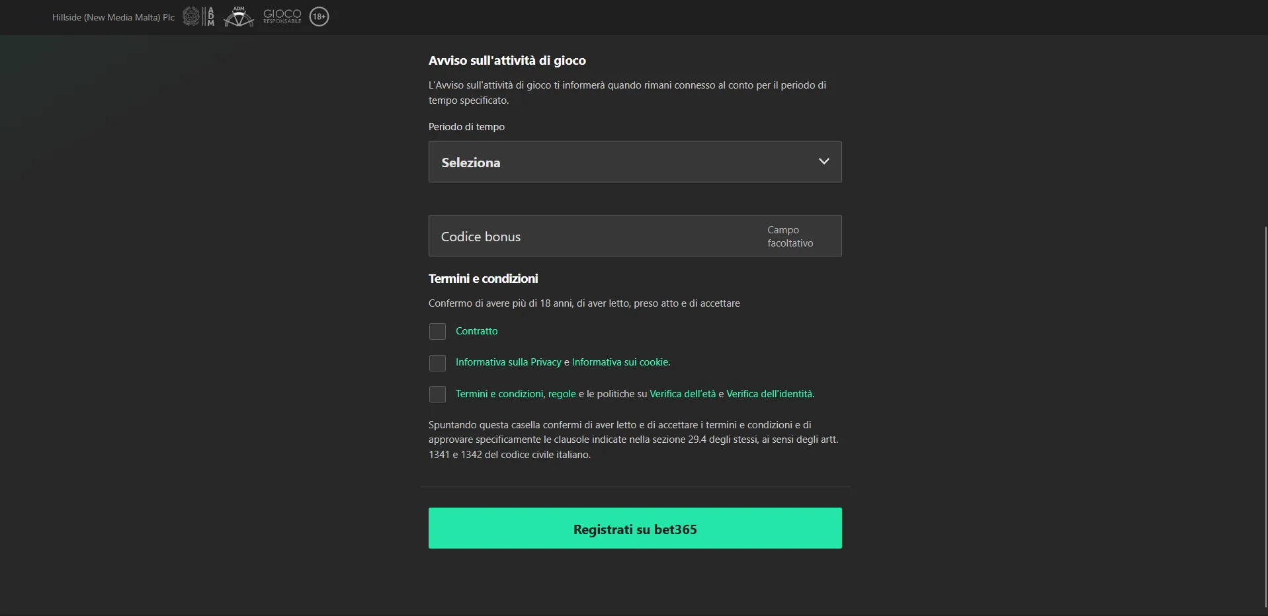Screen dimensions: 1268x616
Task: Click the "Spuntando questa casella" paragraph
Action: (x=634, y=440)
